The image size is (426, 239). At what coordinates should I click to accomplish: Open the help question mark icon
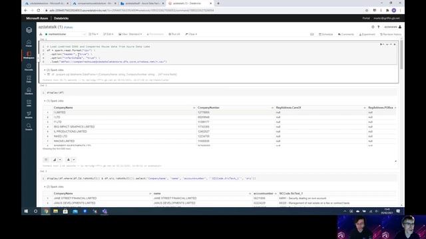pyautogui.click(x=379, y=27)
